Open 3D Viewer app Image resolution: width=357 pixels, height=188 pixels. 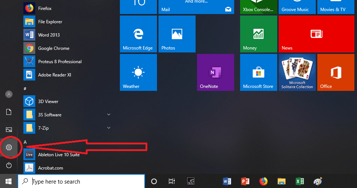(x=67, y=102)
